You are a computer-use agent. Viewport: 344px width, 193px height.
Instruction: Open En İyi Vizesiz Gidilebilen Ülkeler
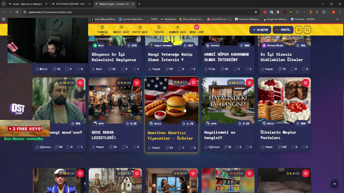(282, 57)
